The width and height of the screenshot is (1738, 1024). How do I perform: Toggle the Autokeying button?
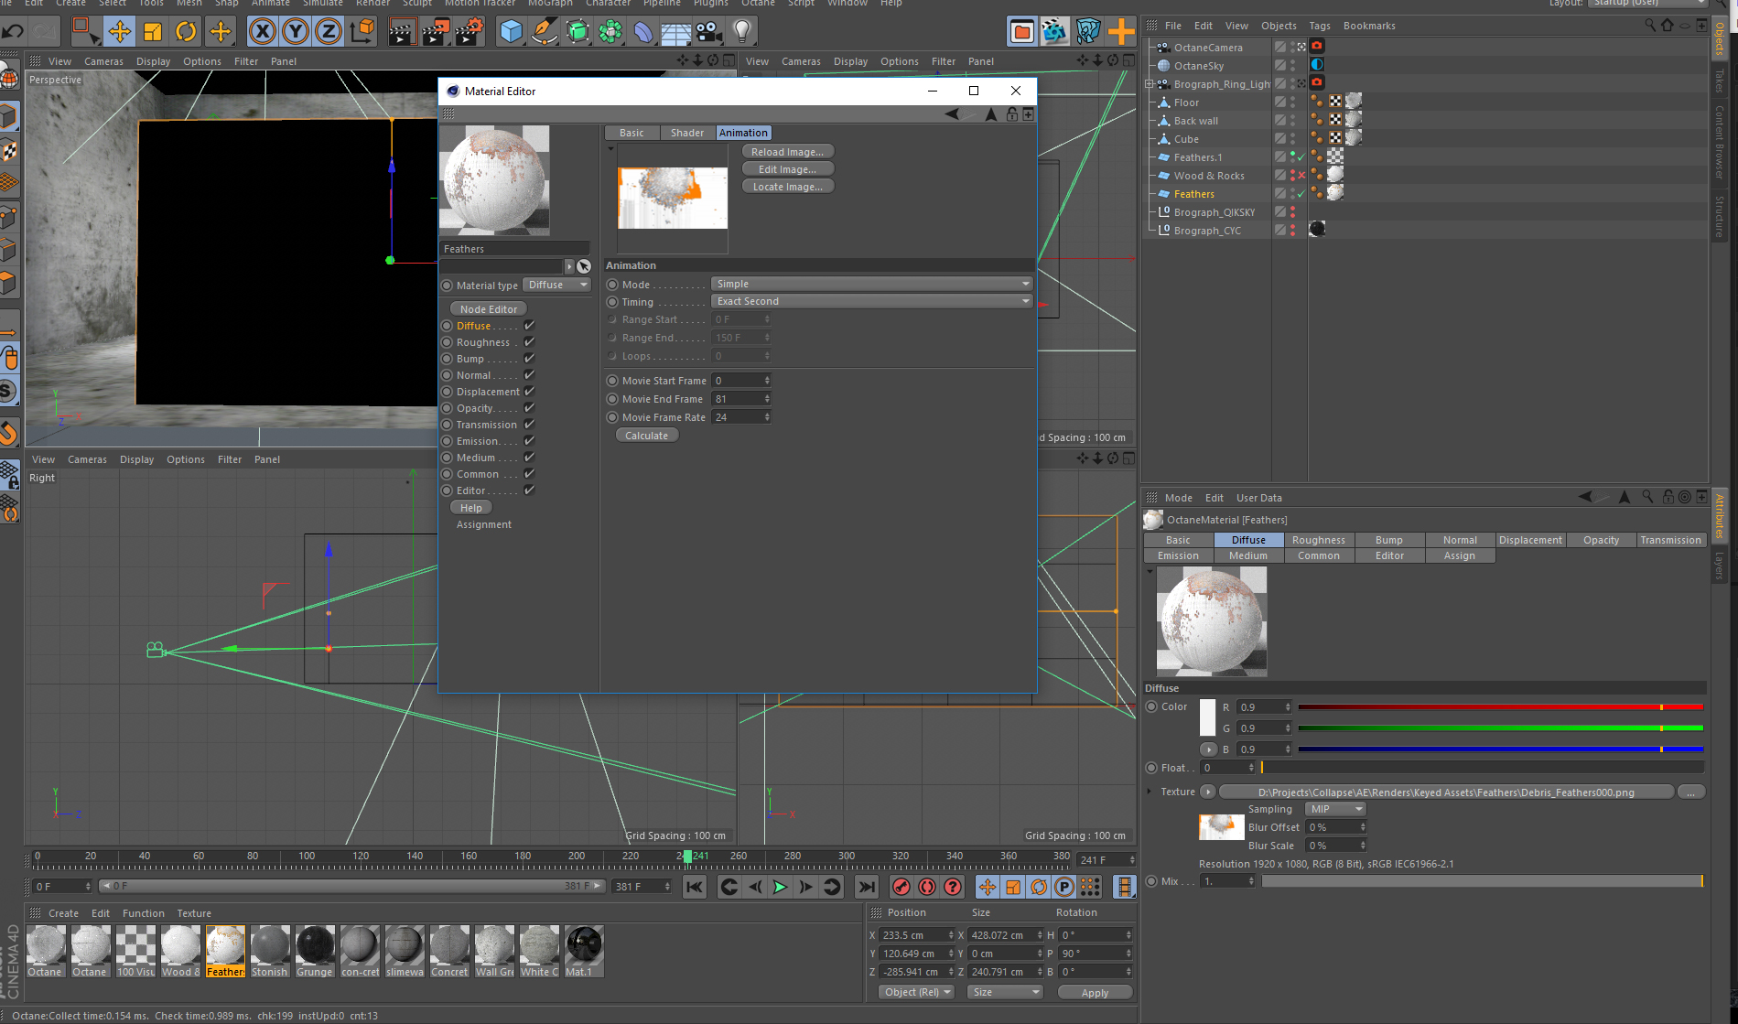tap(927, 887)
